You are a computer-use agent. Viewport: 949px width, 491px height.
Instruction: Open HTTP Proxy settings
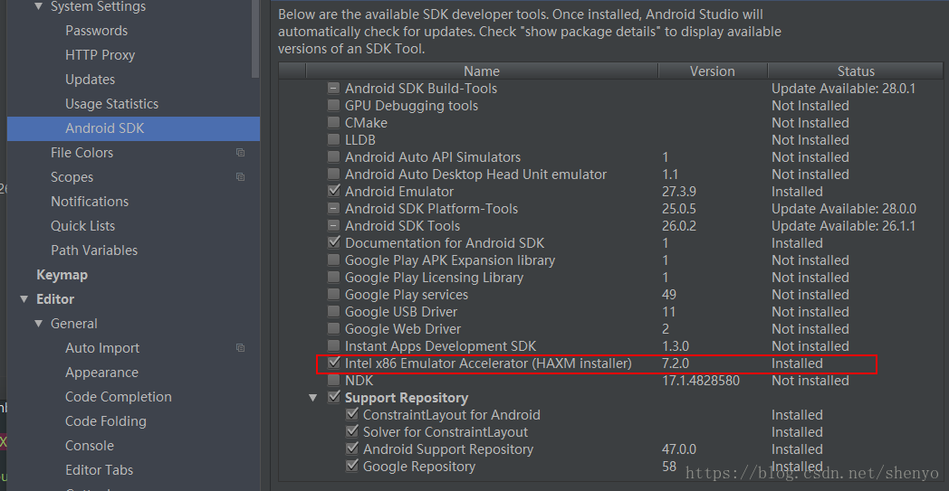(100, 55)
